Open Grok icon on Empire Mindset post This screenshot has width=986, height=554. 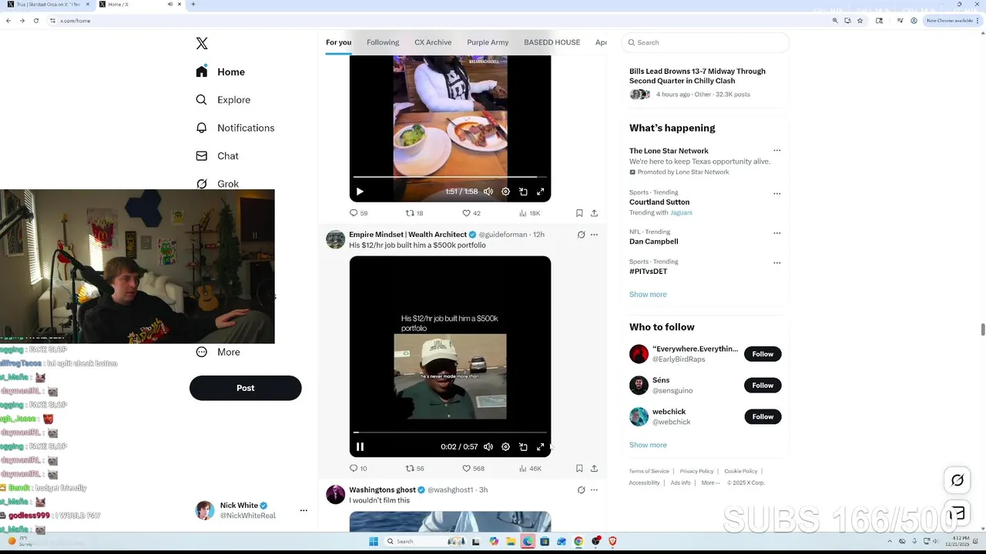pos(581,235)
